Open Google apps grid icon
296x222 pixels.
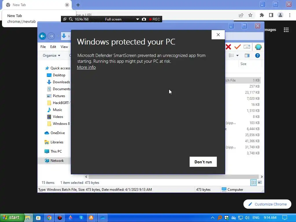click(286, 30)
